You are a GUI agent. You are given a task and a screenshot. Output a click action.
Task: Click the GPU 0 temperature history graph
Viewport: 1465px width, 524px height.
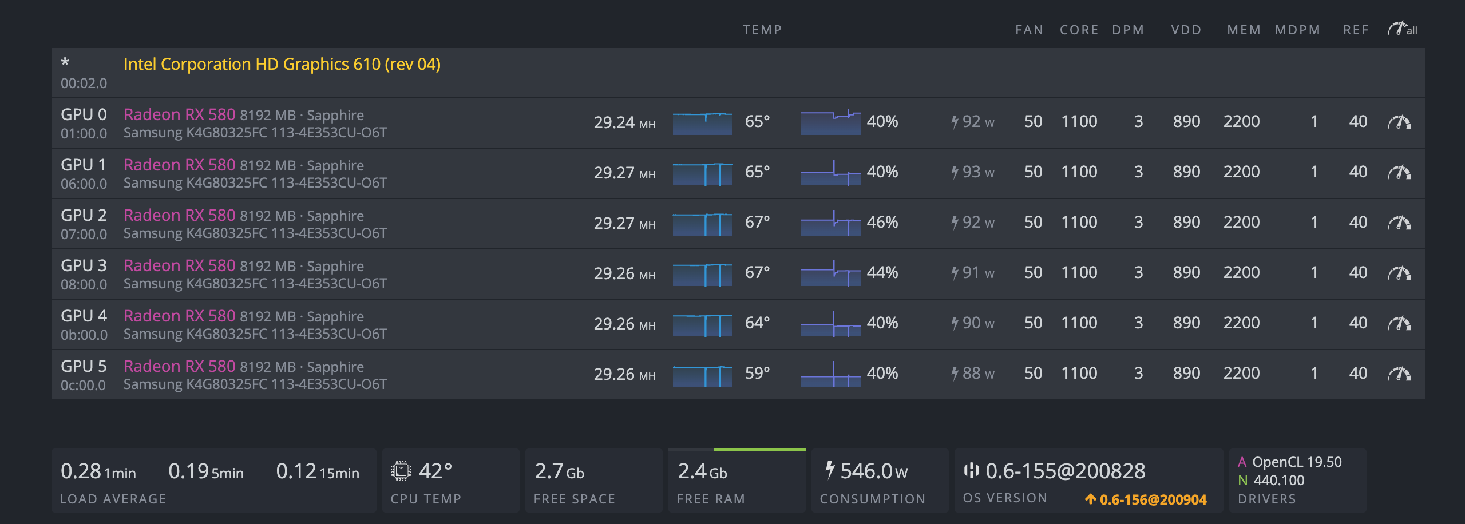[703, 122]
